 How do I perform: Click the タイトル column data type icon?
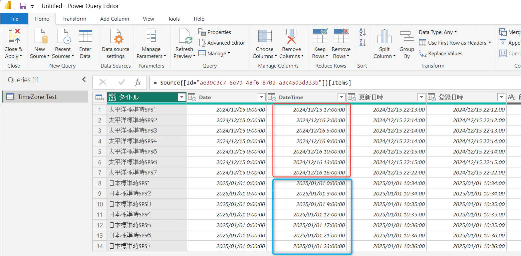[x=112, y=97]
